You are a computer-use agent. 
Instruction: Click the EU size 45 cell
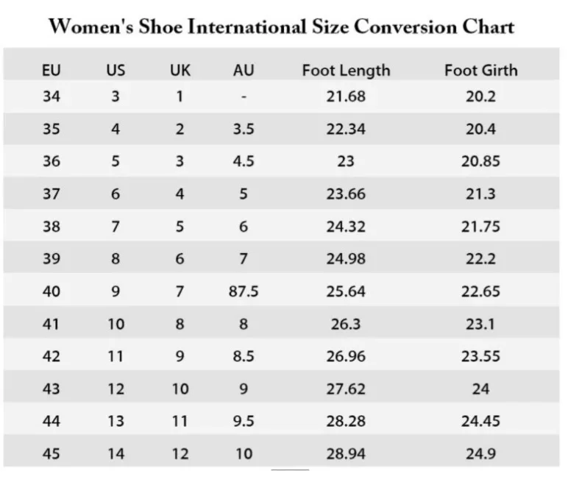[52, 454]
